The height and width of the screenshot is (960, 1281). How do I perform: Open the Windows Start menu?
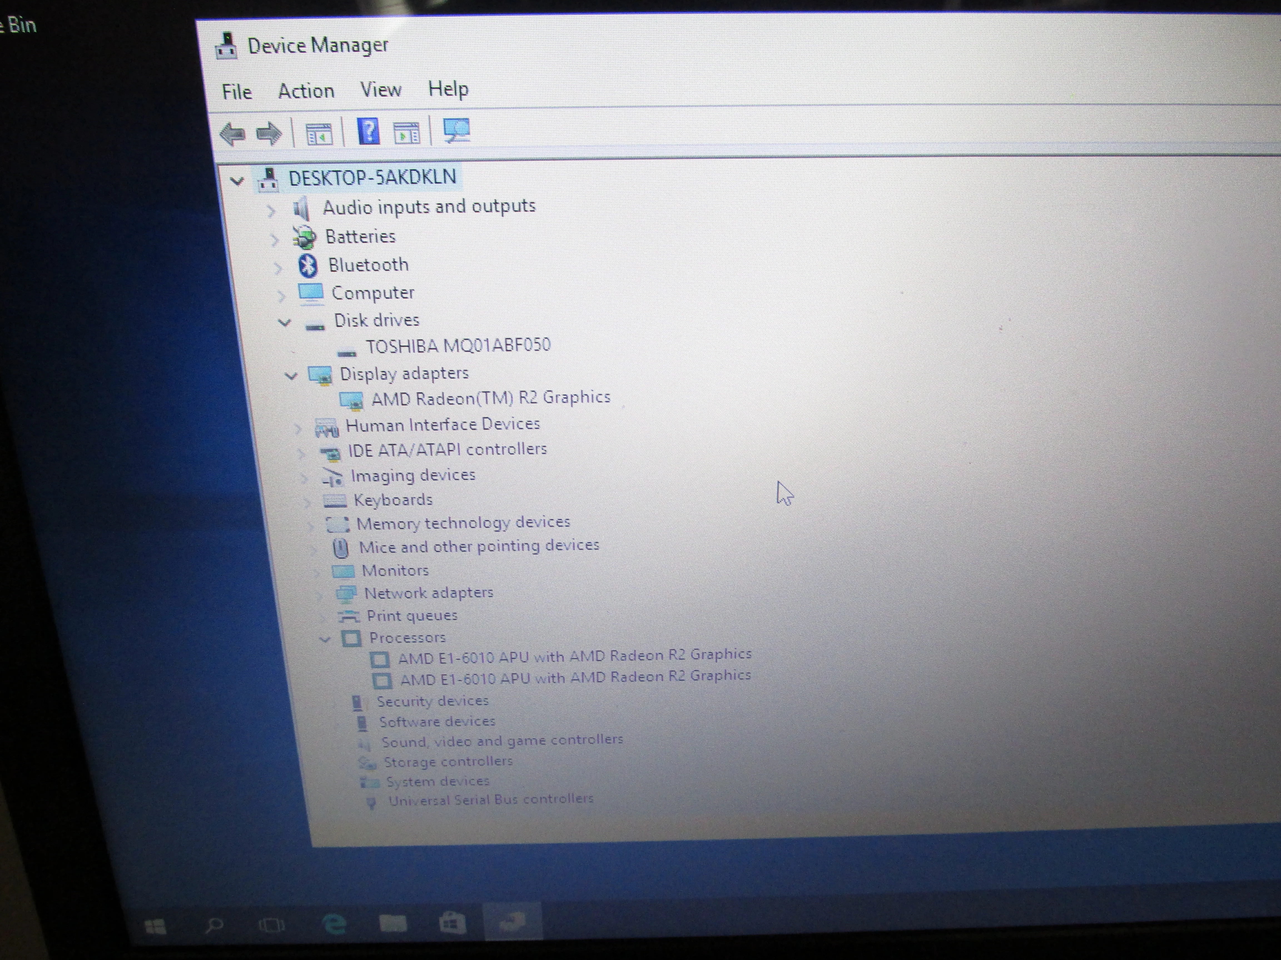pos(155,926)
